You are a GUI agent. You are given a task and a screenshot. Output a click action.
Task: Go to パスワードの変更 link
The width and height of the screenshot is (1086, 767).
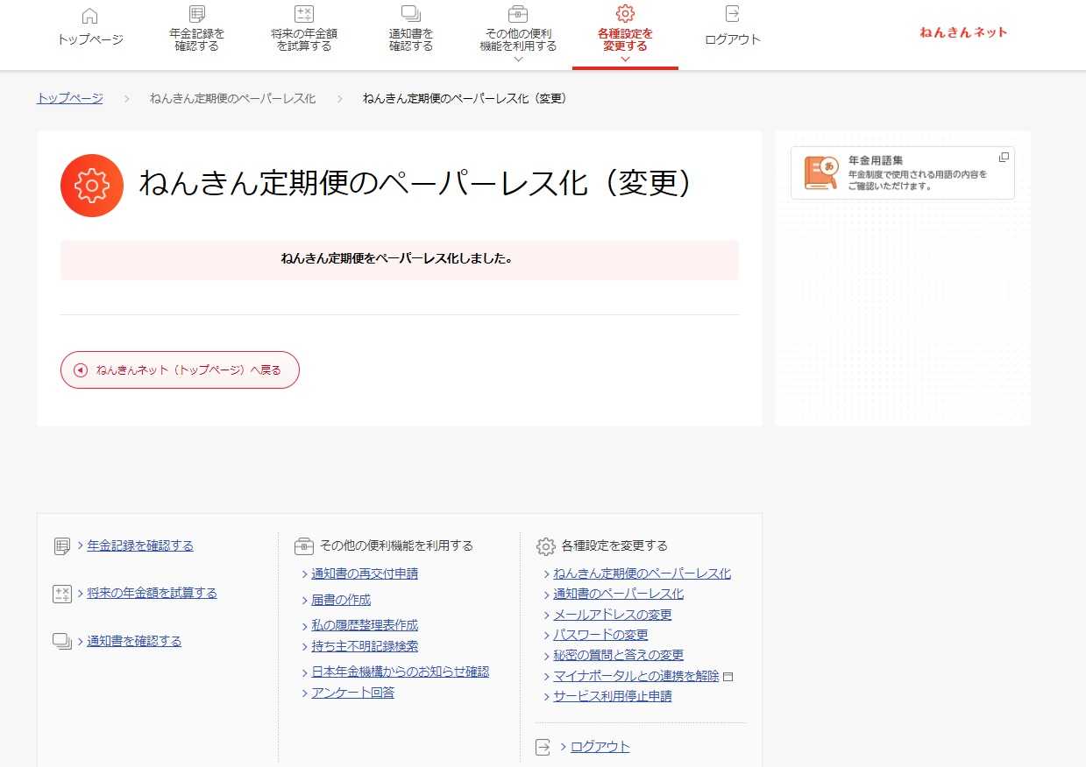(600, 635)
